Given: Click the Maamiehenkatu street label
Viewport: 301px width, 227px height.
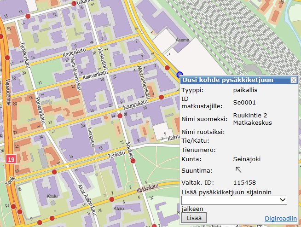Looking at the screenshot, I should coord(144,81).
